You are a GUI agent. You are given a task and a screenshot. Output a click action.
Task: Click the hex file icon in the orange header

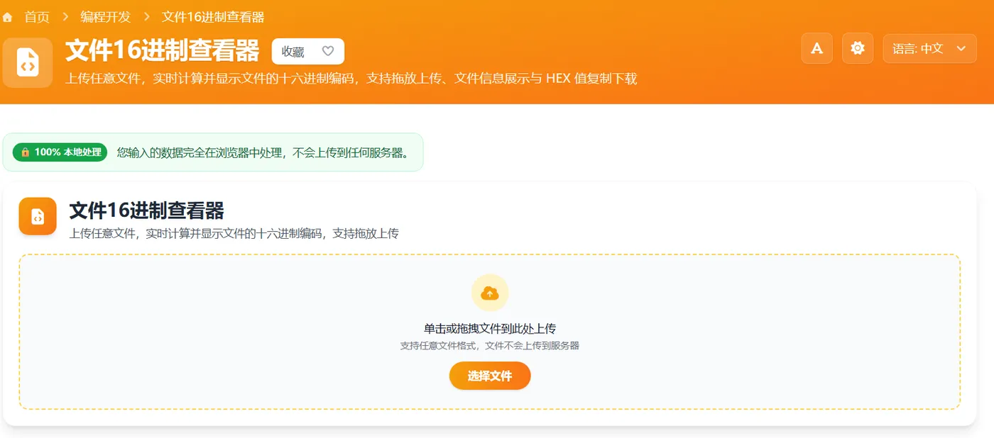[x=27, y=62]
